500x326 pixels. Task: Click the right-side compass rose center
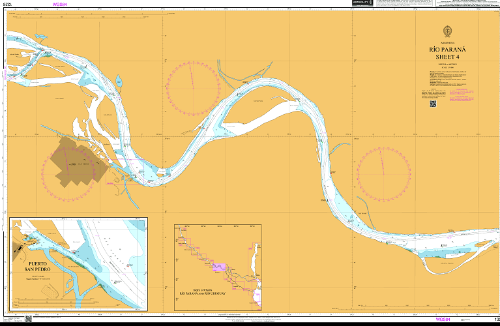[x=384, y=173]
